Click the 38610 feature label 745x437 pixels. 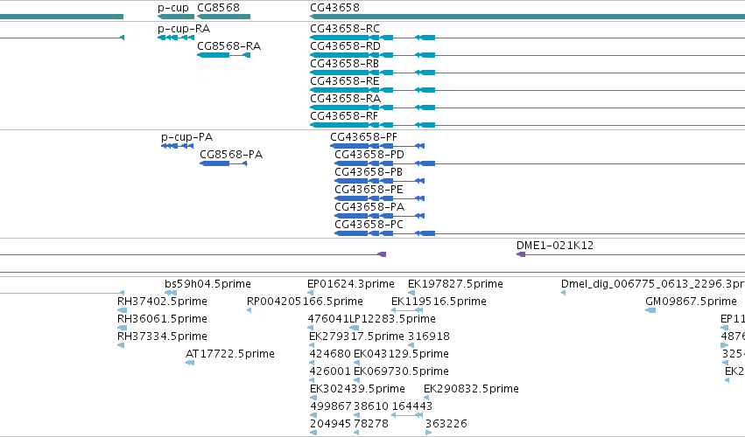pos(371,406)
